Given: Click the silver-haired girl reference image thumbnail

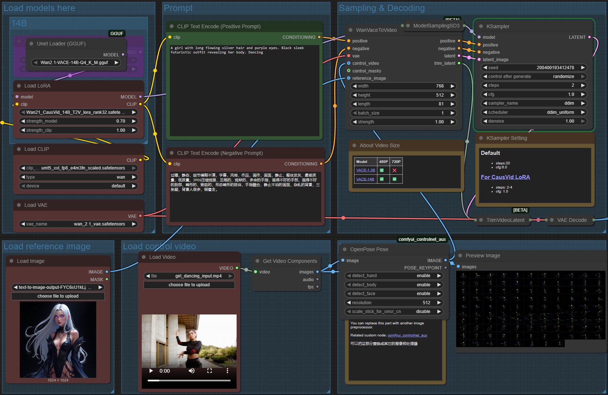Looking at the screenshot, I should (x=58, y=340).
